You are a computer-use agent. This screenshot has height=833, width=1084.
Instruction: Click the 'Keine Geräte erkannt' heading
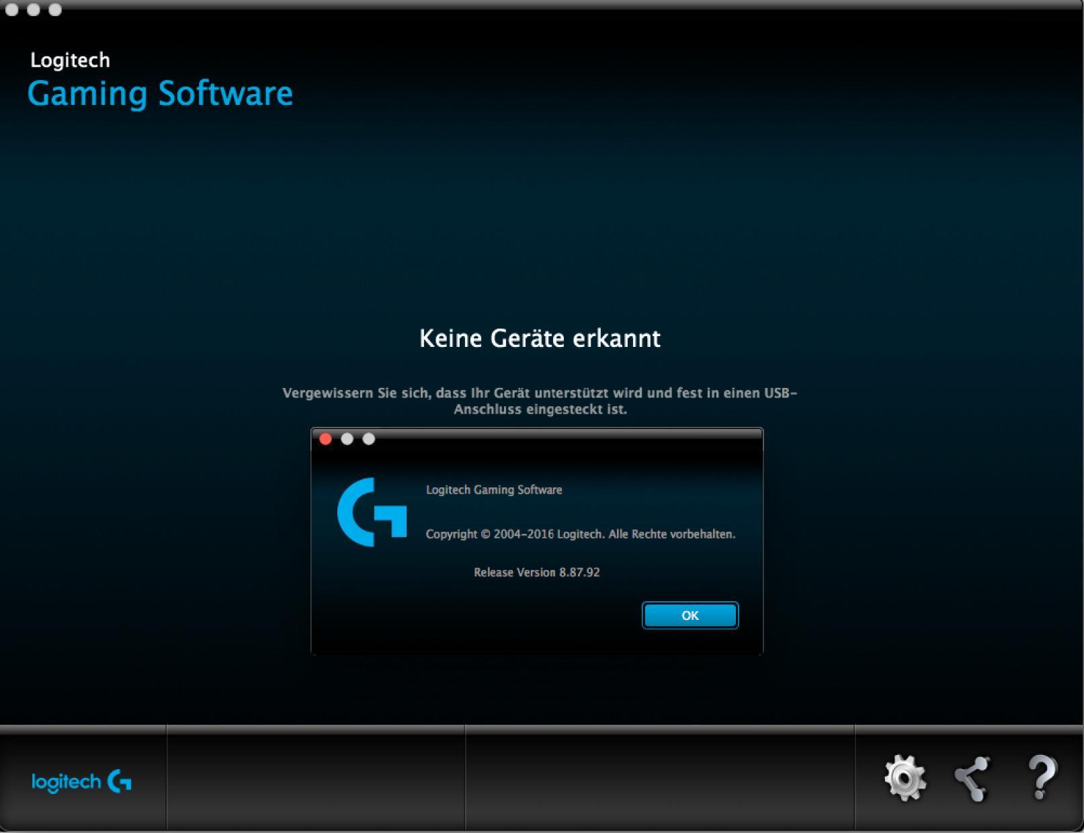540,338
